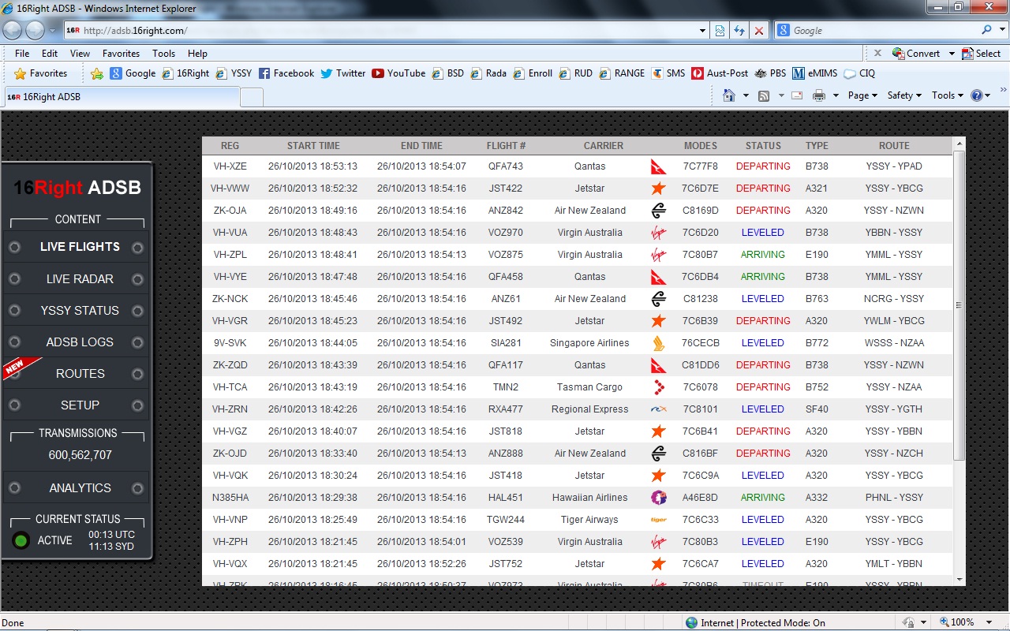The width and height of the screenshot is (1010, 631).
Task: Click the Refresh page icon
Action: [x=739, y=31]
